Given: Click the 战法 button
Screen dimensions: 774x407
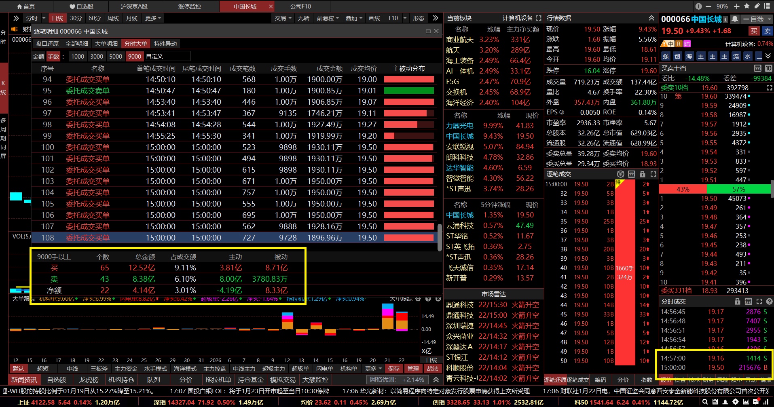Looking at the screenshot, I should (432, 369).
